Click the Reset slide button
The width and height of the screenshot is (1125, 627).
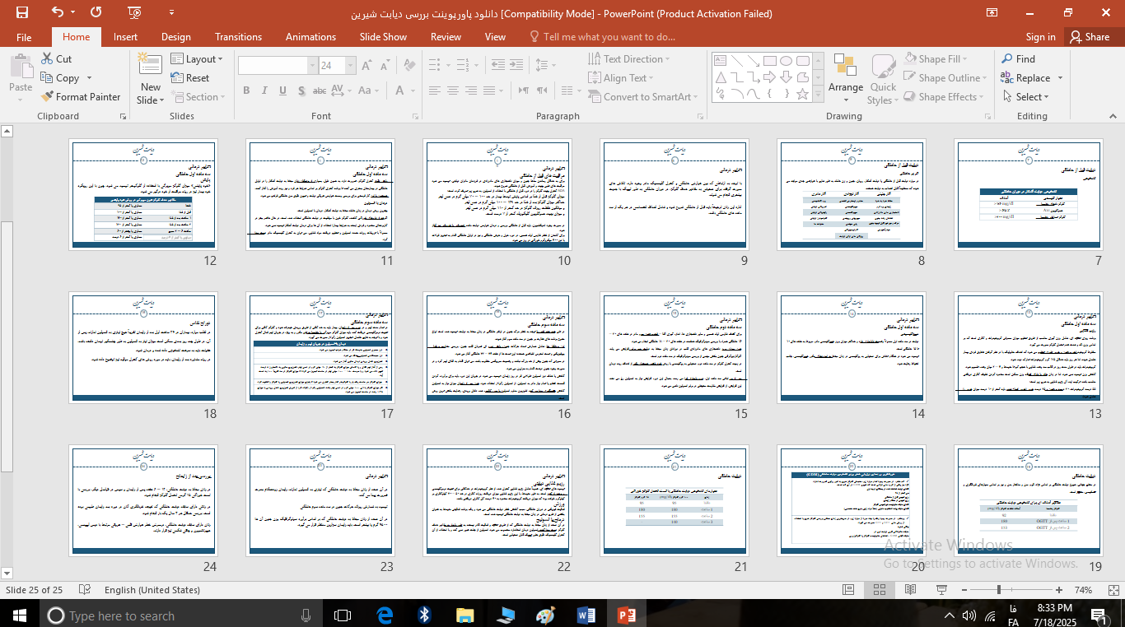click(x=190, y=78)
